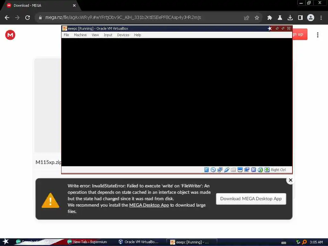Viewport: 328px width, 246px height.
Task: Click the recording icon in VirtualBox status bar
Action: (x=247, y=170)
